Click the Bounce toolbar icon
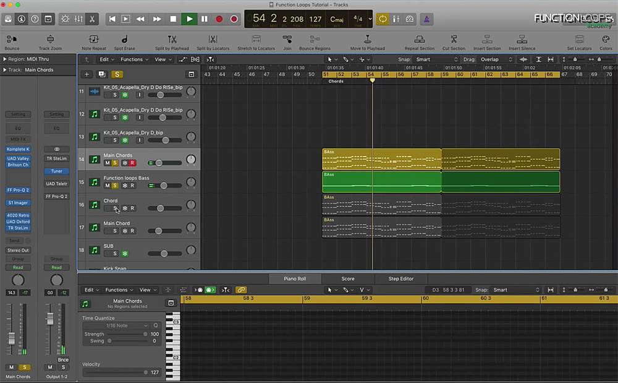The image size is (618, 383). click(x=12, y=40)
